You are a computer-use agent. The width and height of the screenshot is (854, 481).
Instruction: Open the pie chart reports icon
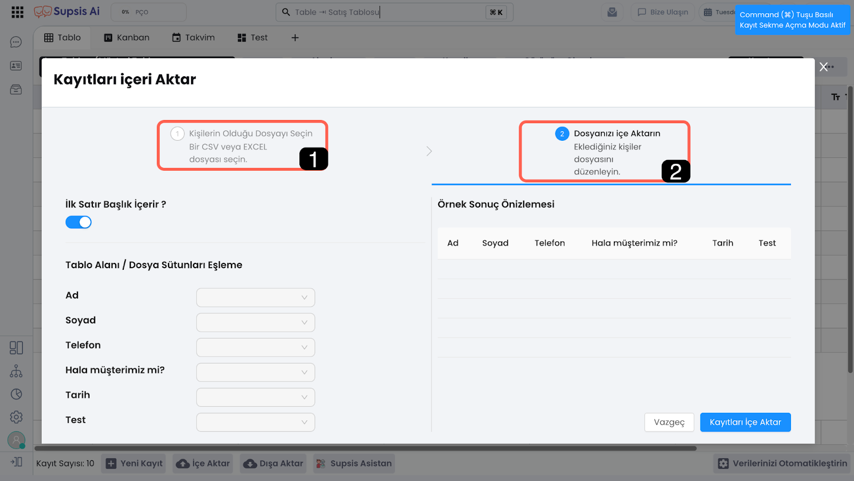pyautogui.click(x=16, y=394)
